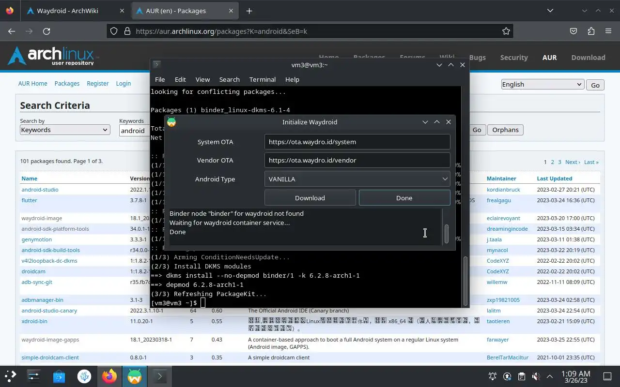Image resolution: width=620 pixels, height=387 pixels.
Task: Open the English language dropdown
Action: [x=542, y=84]
